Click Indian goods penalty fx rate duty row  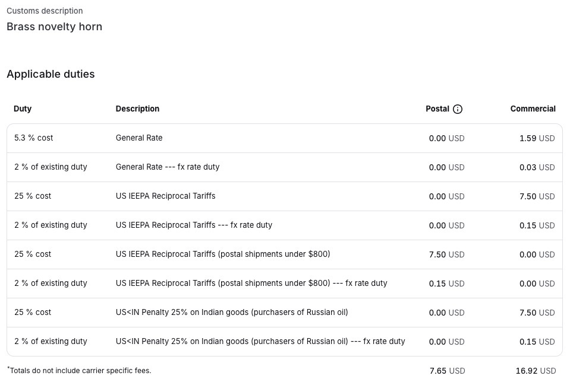coord(260,342)
